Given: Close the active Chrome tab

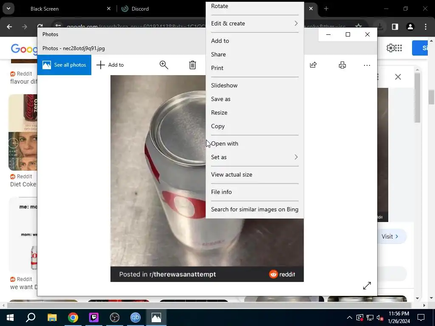Looking at the screenshot, I should coord(311,9).
